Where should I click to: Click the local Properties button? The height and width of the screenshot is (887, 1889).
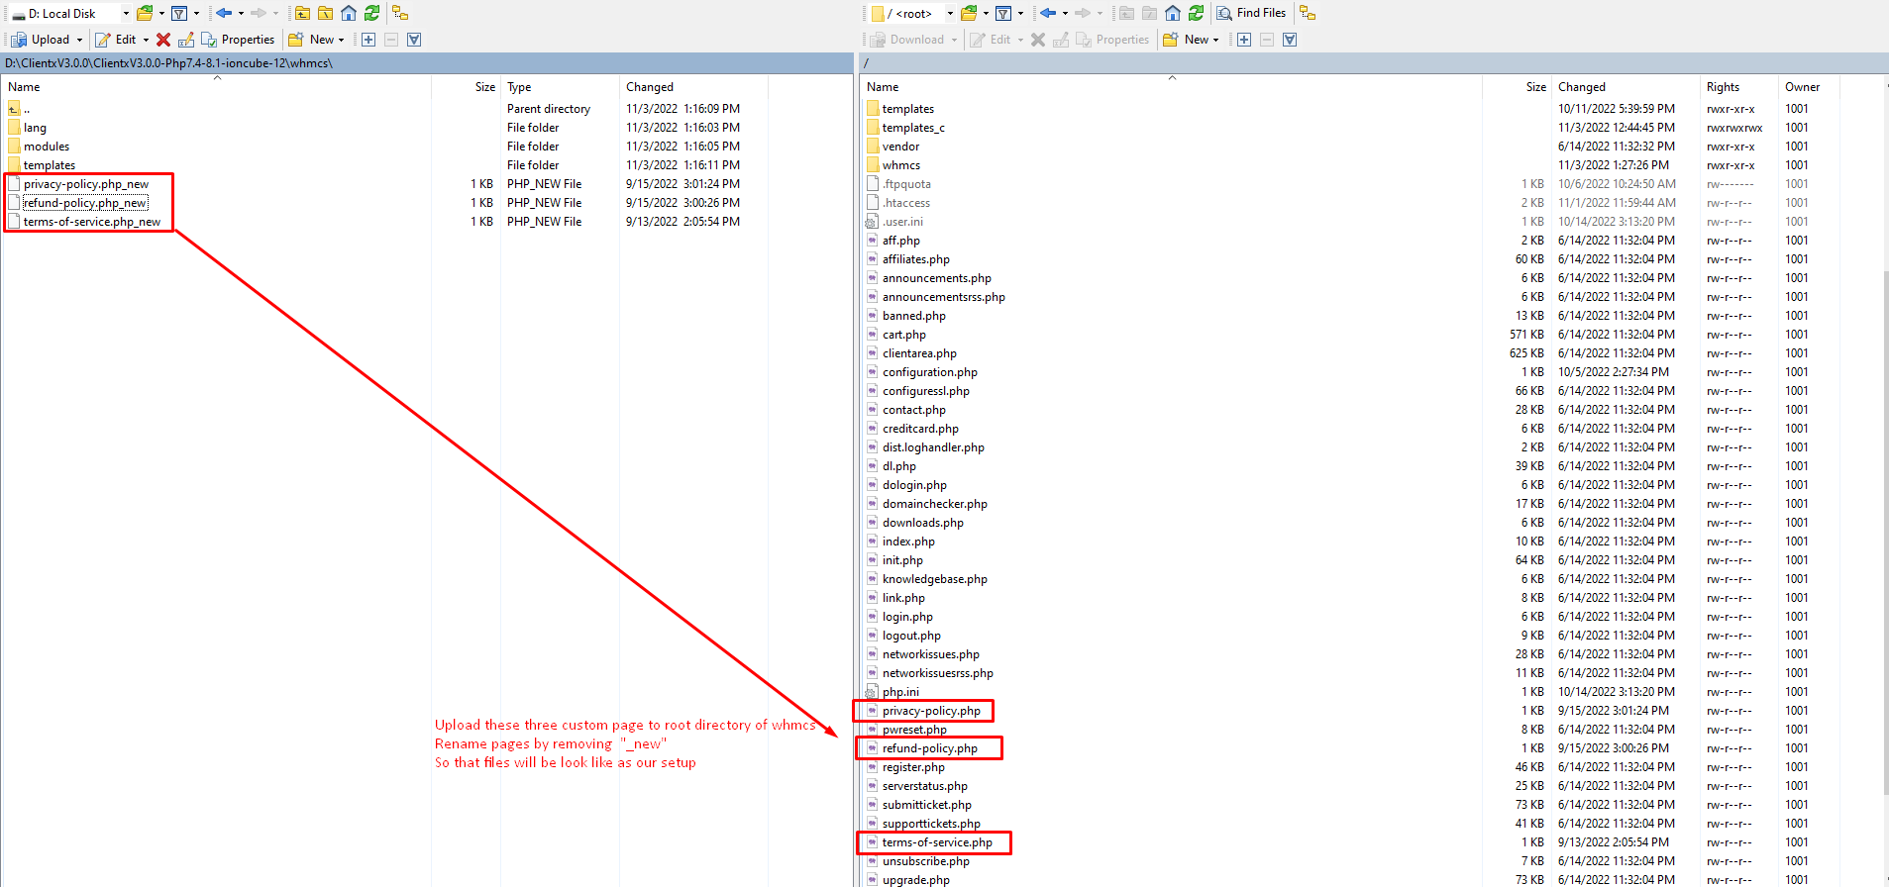tap(238, 40)
